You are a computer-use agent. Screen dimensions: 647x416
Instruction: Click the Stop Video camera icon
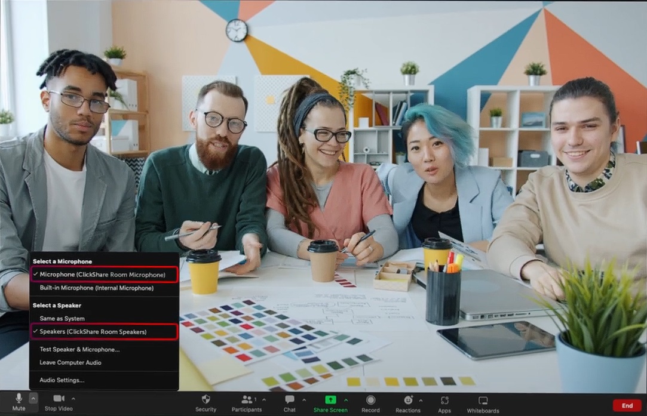point(59,399)
